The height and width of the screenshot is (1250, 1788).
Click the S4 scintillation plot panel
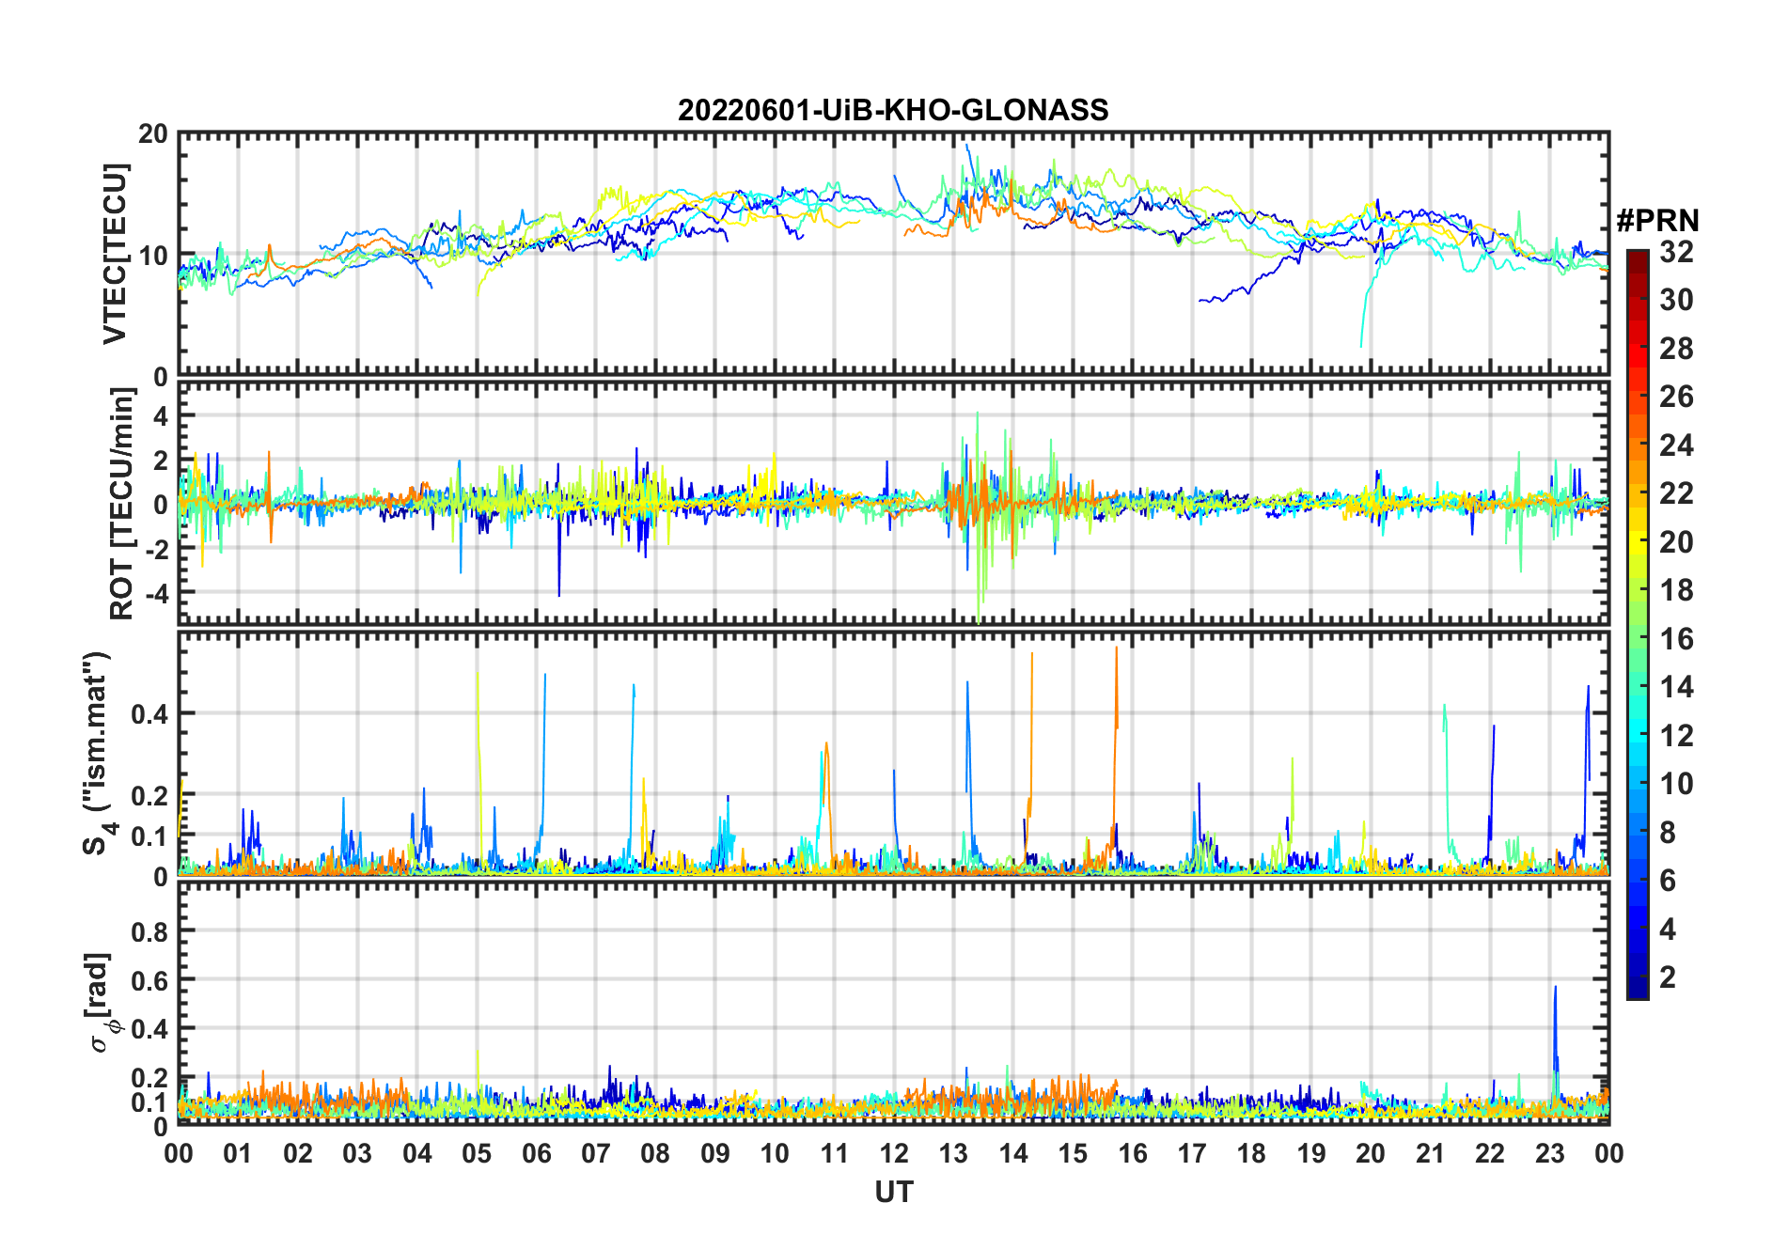pyautogui.click(x=893, y=754)
